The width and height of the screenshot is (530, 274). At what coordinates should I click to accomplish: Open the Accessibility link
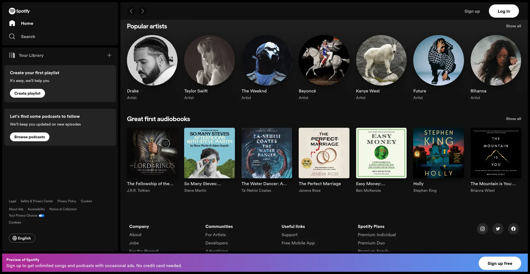coord(36,209)
